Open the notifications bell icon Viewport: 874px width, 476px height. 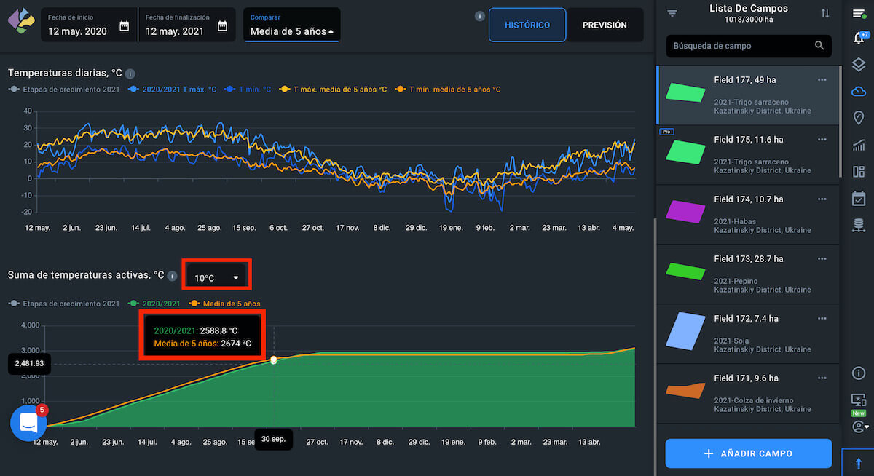[x=858, y=39]
